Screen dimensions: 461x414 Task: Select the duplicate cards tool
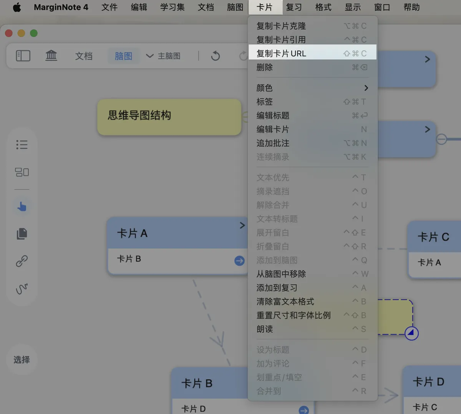click(22, 234)
